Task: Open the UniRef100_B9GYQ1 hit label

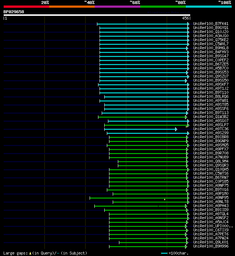Action: 211,28
